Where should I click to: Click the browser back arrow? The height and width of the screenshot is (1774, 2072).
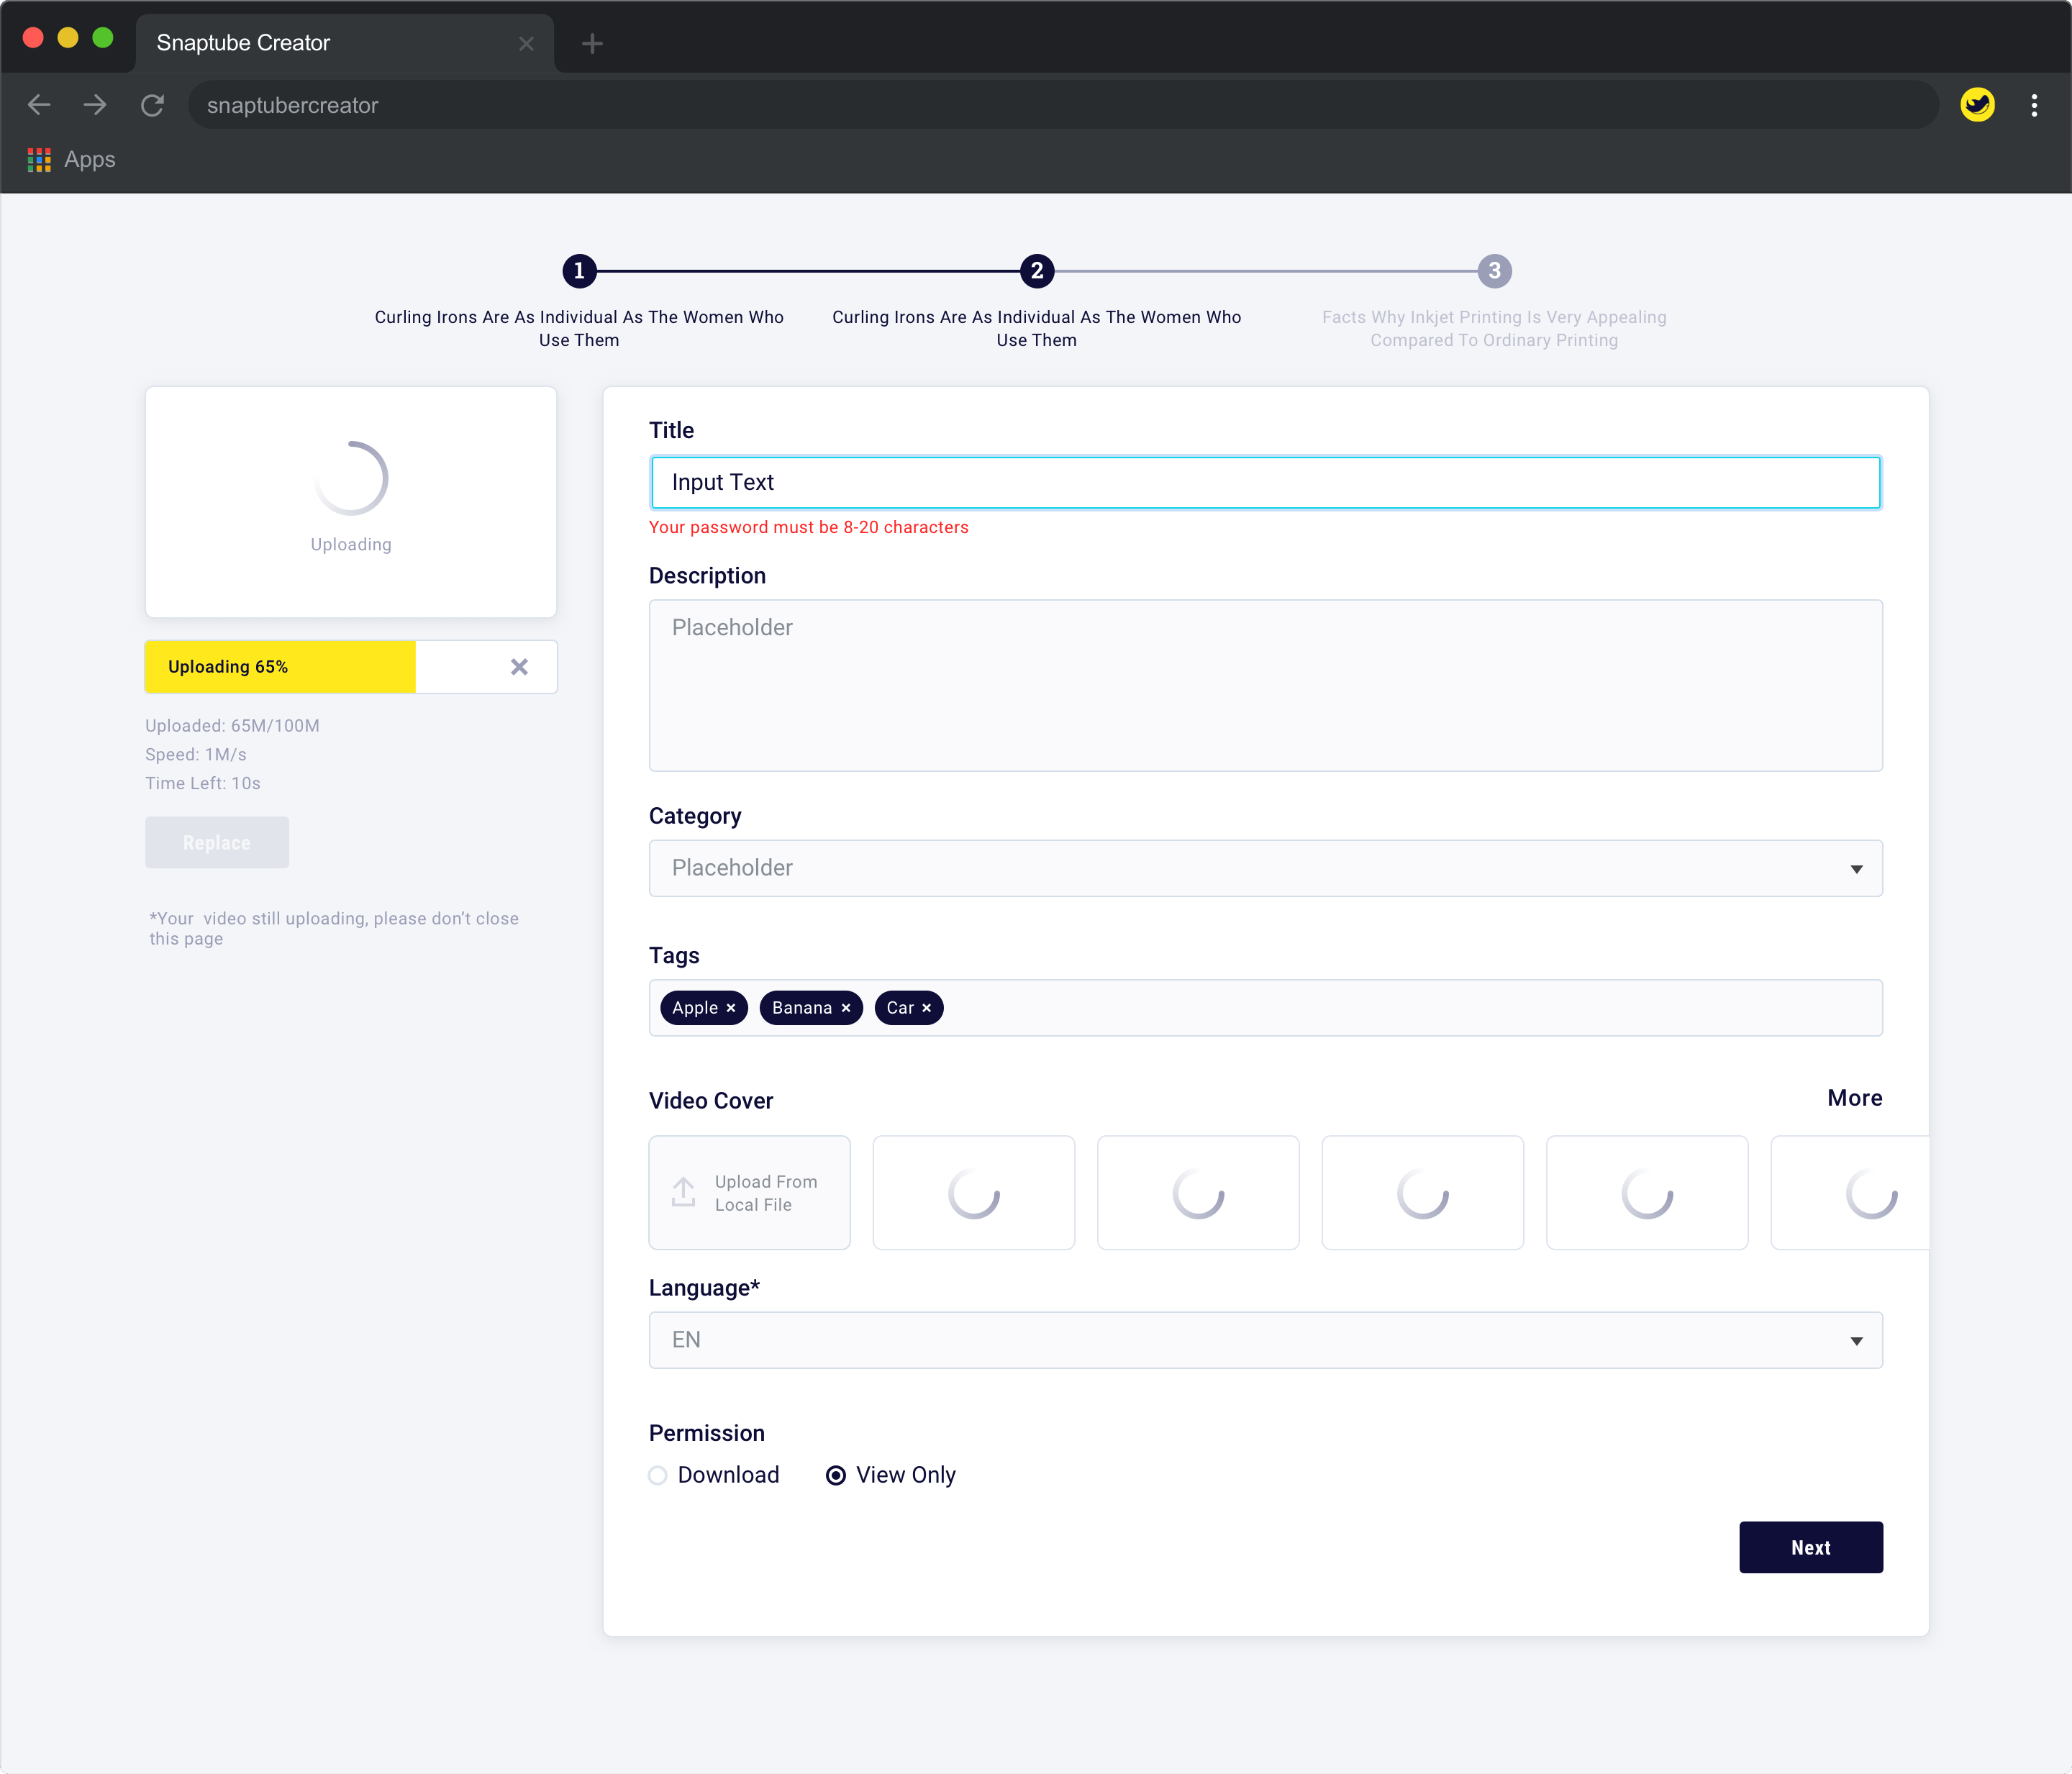point(39,105)
